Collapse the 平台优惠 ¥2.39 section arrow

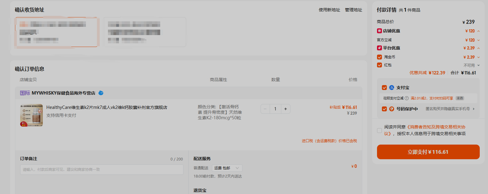[x=479, y=48]
